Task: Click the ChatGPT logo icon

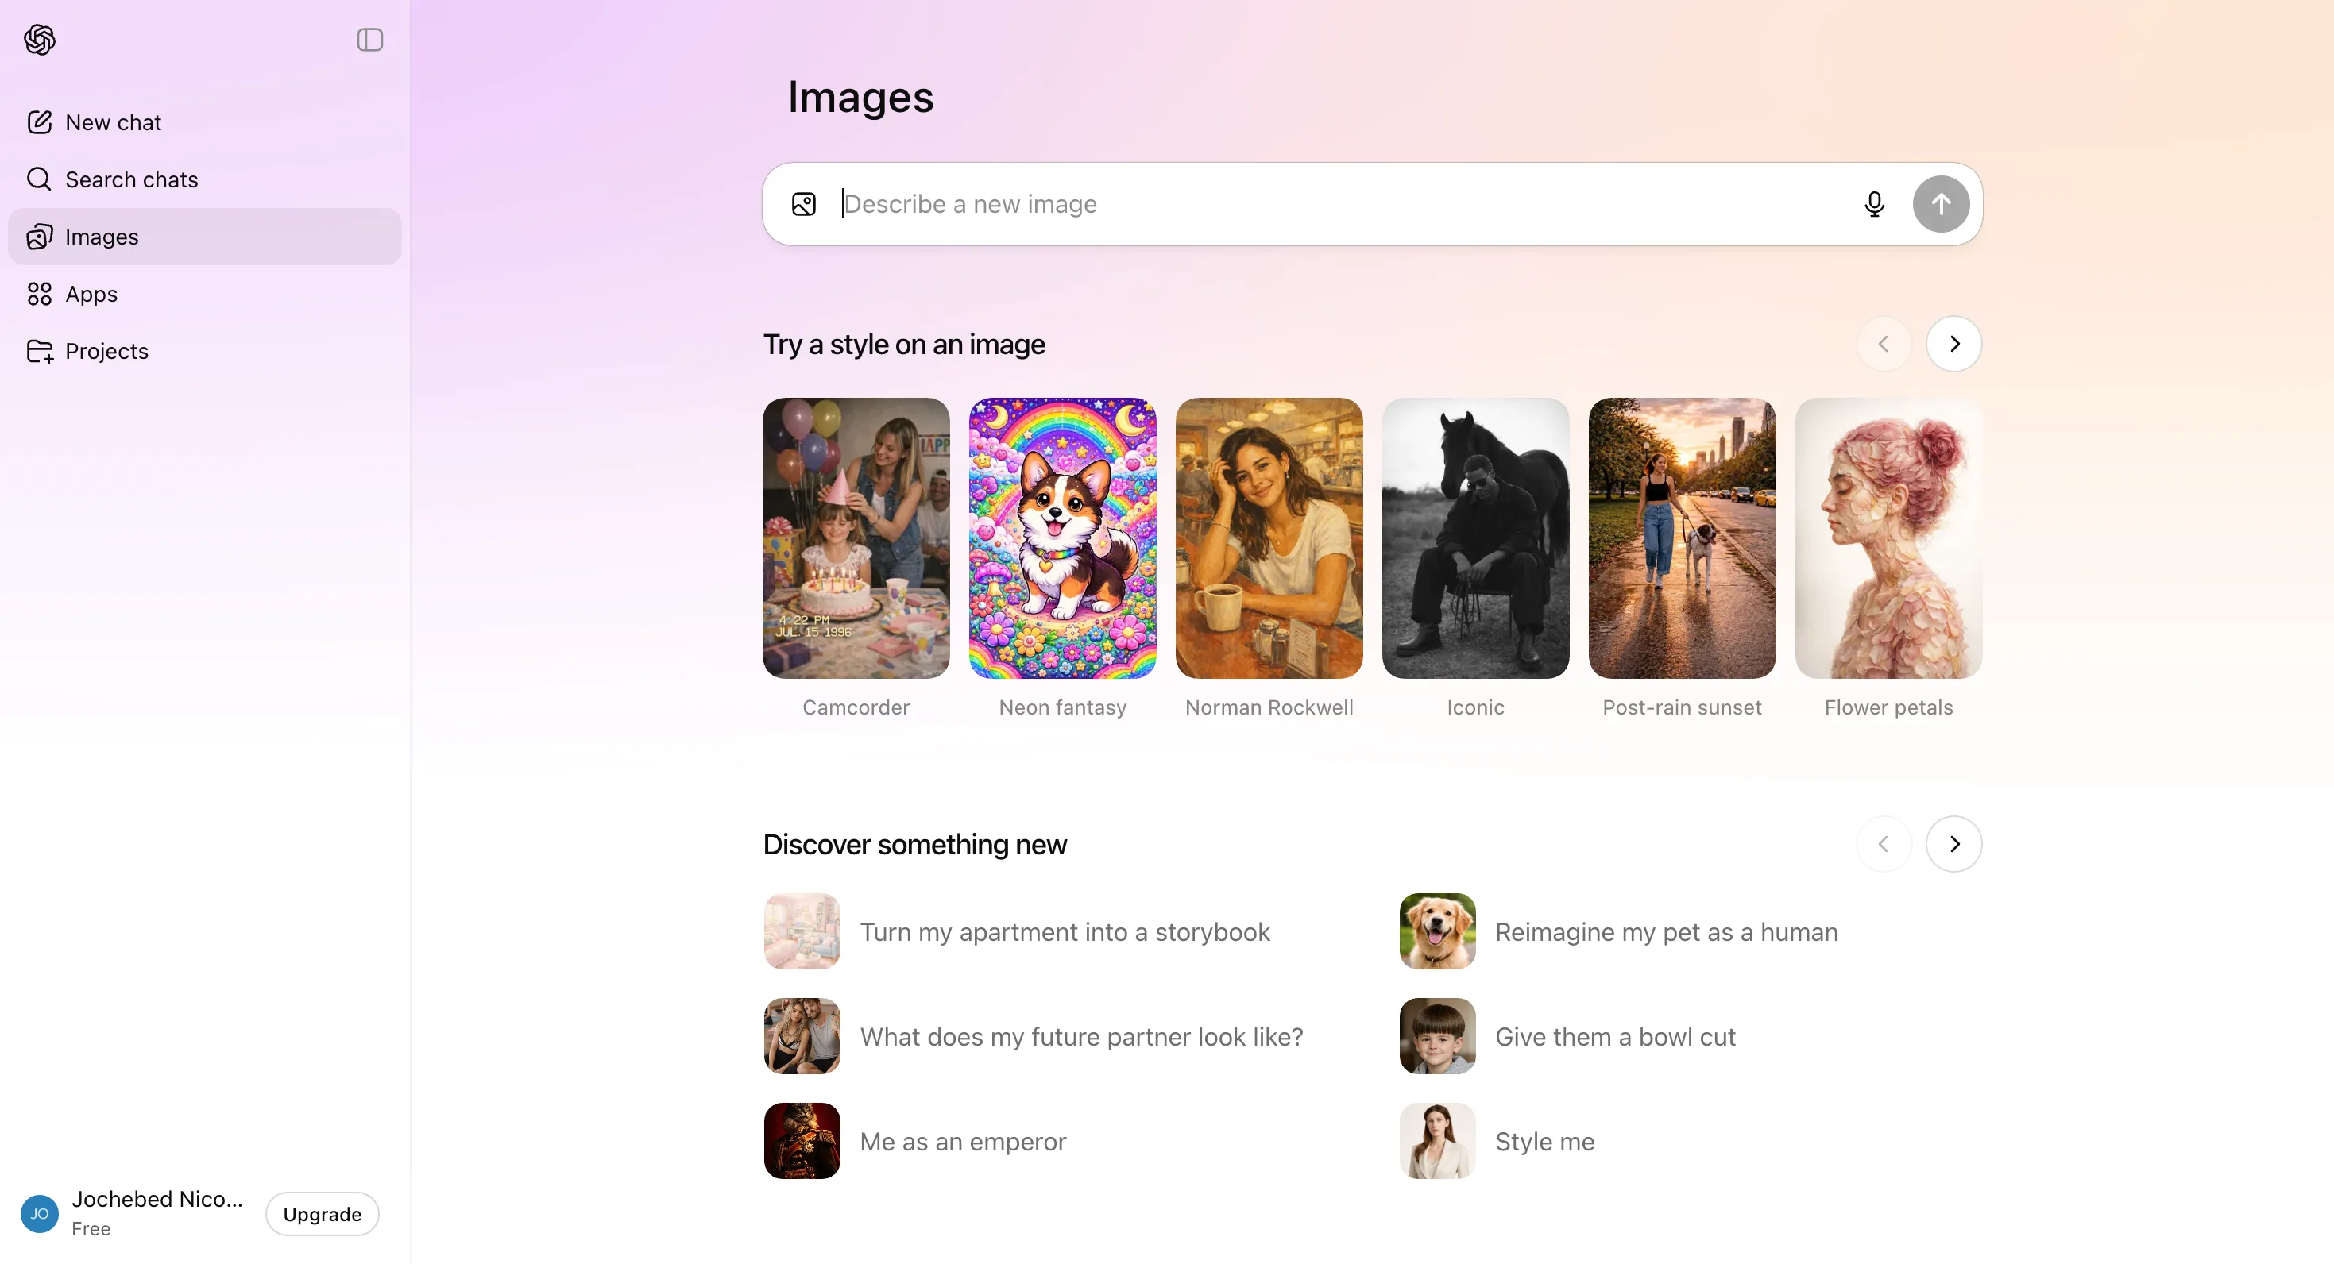Action: (x=40, y=40)
